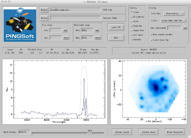Browse for a Position Table file
Image resolution: width=191 pixels, height=138 pixels.
pyautogui.click(x=44, y=18)
